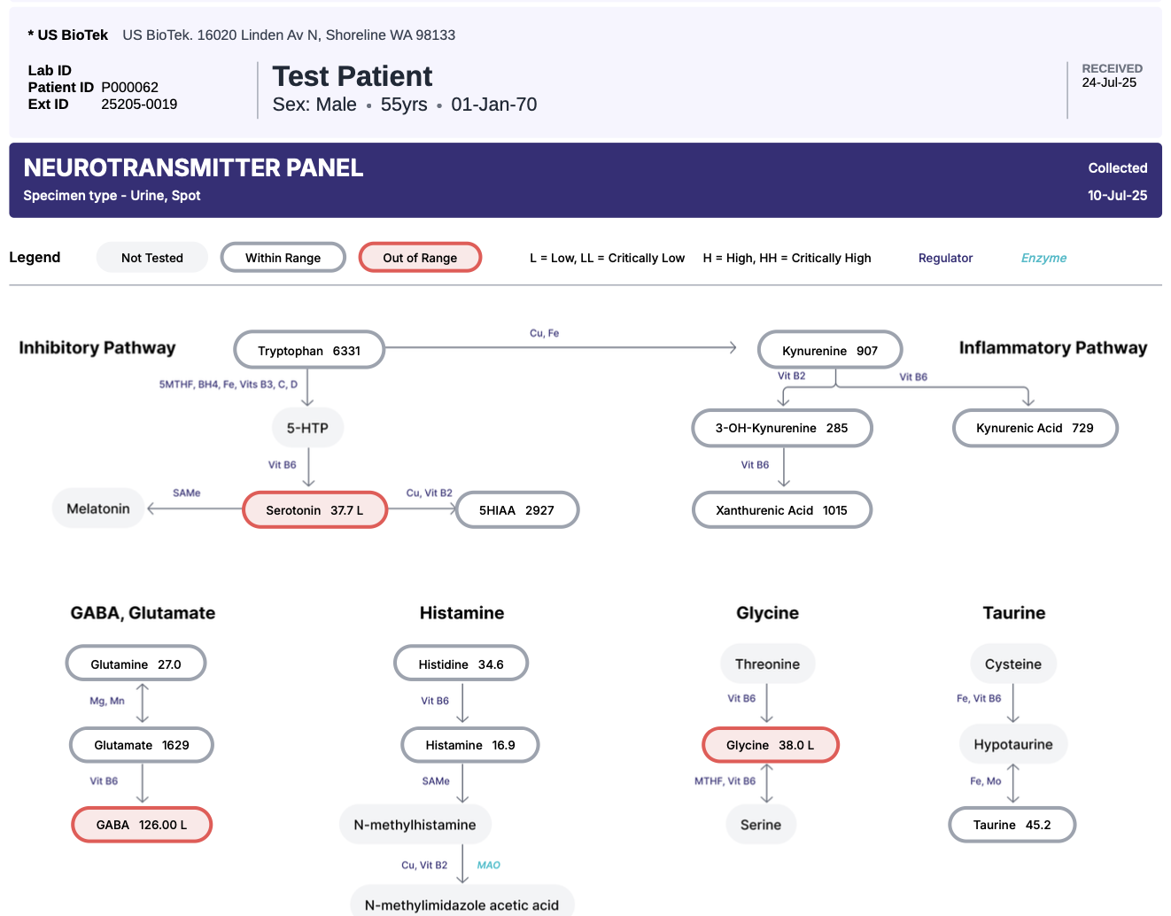1171x916 pixels.
Task: Click the Tryptophan 6331 result node
Action: click(x=309, y=350)
